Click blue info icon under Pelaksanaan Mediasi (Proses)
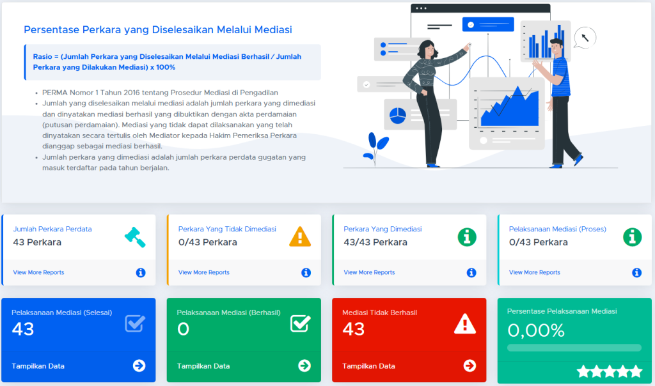 [636, 273]
